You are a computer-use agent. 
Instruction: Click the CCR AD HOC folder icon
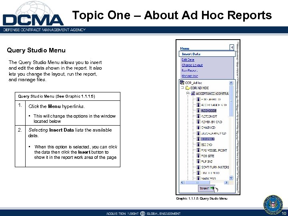[188, 88]
